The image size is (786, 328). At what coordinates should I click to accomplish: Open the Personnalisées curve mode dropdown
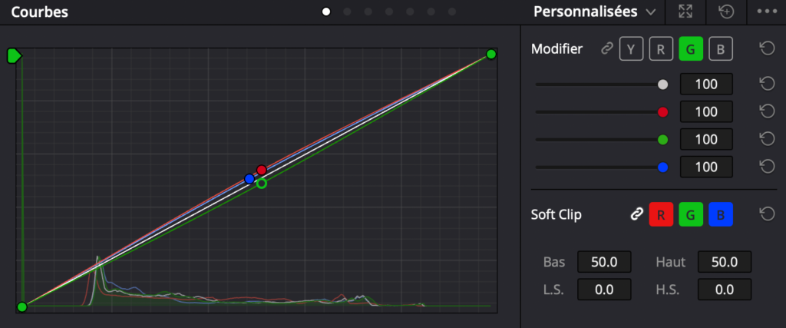coord(595,12)
